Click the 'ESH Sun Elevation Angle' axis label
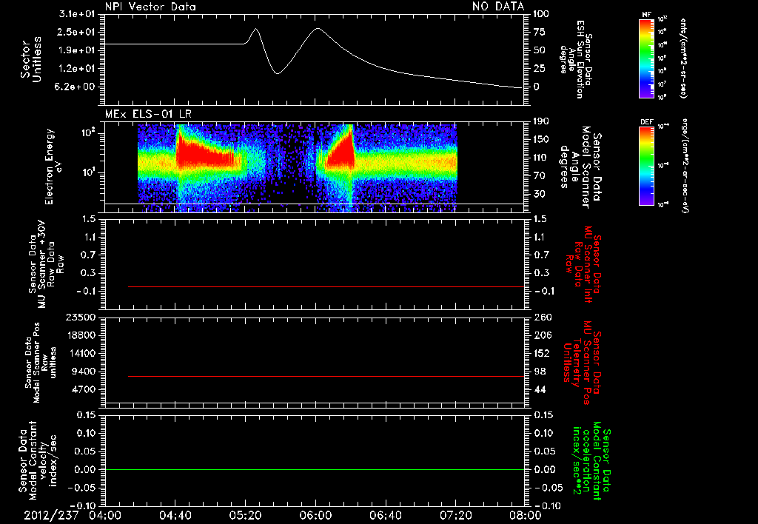 pos(576,58)
